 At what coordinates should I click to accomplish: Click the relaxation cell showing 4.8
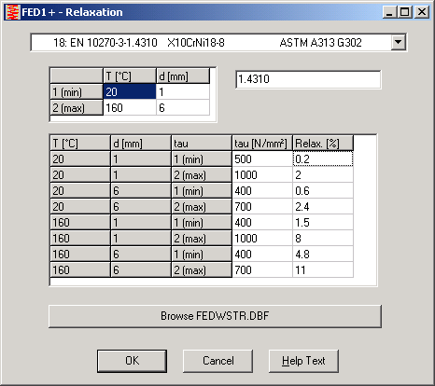click(323, 255)
